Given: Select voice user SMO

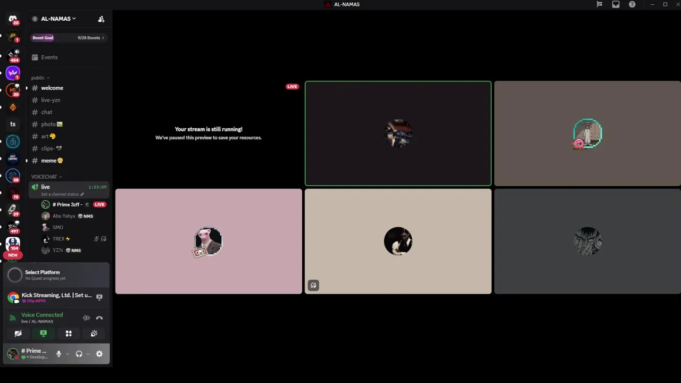Looking at the screenshot, I should [x=74, y=227].
